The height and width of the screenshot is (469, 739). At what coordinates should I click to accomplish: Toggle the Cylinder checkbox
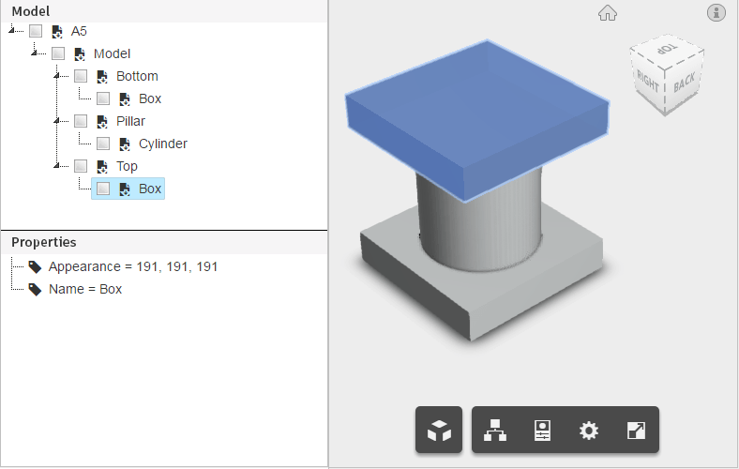click(x=103, y=144)
